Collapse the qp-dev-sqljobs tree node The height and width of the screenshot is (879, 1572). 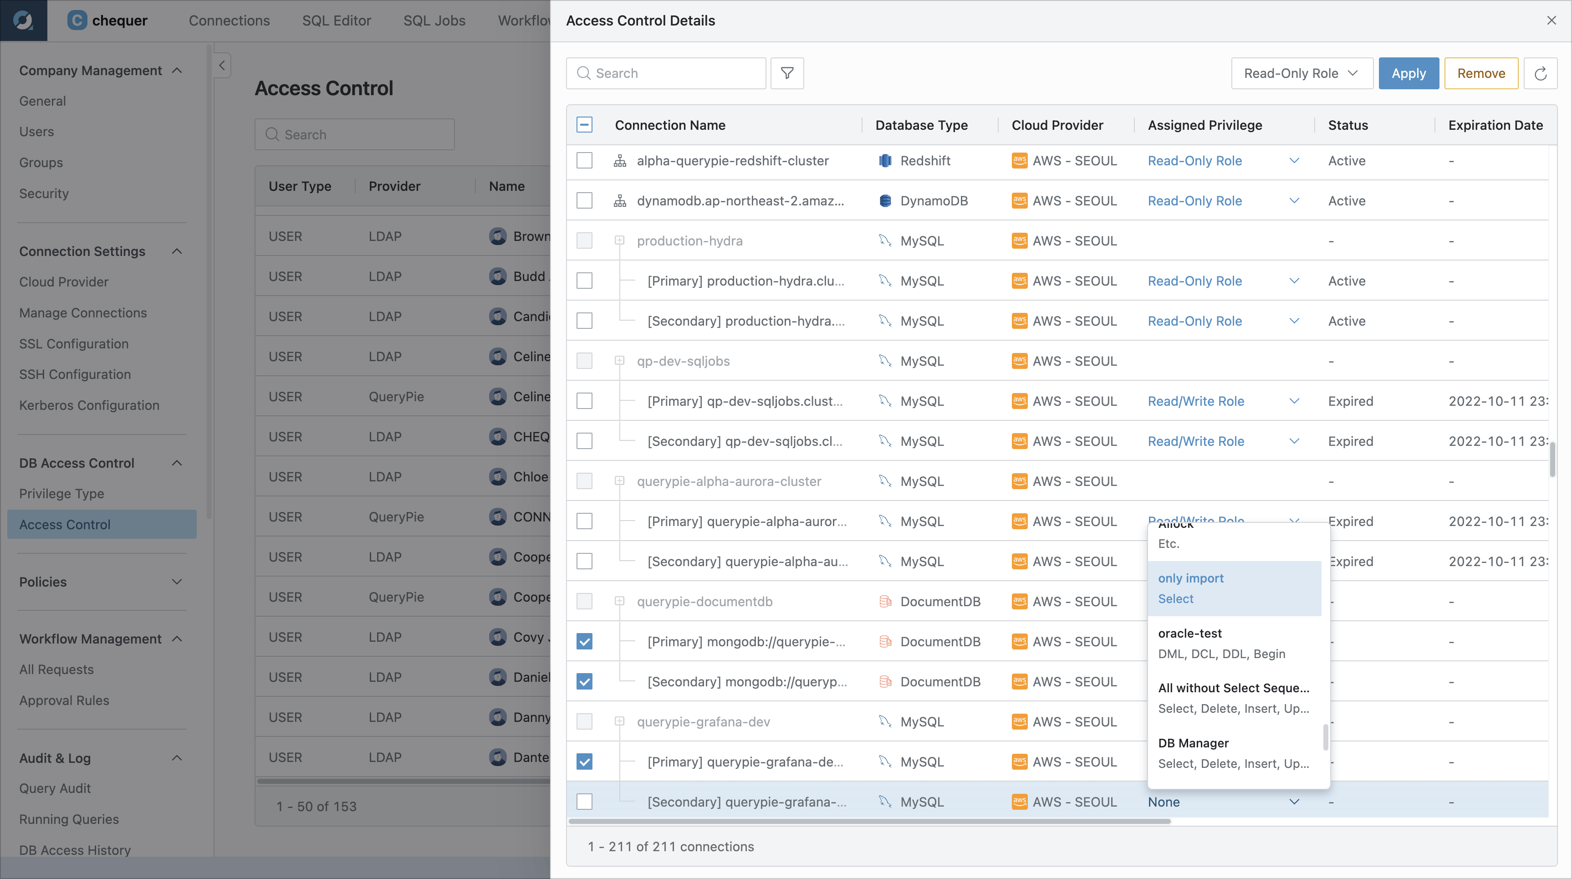click(619, 361)
